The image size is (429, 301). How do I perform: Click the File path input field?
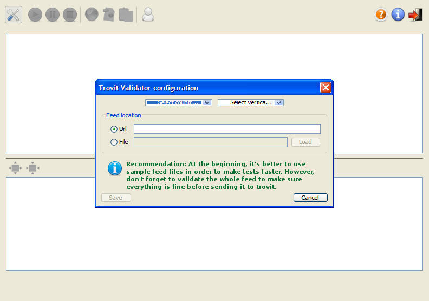point(211,142)
